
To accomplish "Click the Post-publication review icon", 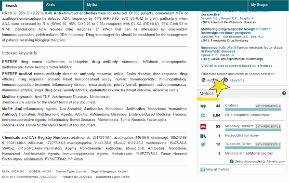I will coord(203,136).
